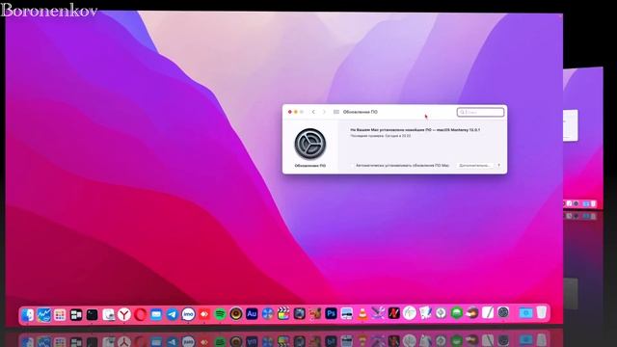Open the Advanced (Дополнительно…) options button
The height and width of the screenshot is (347, 617).
[x=474, y=166]
